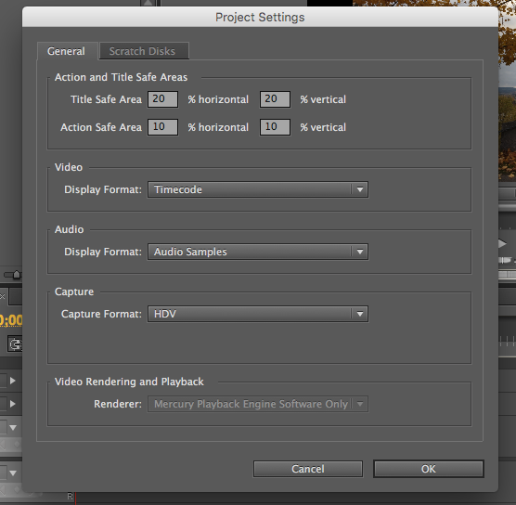Open the Video Display Format Timecode dropdown
Viewport: 516px width, 505px height.
tap(258, 189)
